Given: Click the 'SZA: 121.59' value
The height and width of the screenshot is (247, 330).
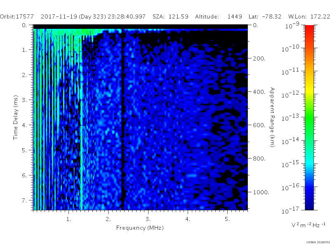Looking at the screenshot, I should (x=170, y=16).
